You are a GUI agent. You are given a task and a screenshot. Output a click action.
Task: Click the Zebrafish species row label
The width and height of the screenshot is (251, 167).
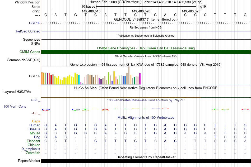pos(33,153)
